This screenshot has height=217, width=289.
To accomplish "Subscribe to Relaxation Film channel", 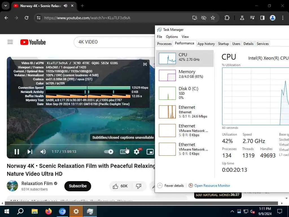I will tap(78, 186).
